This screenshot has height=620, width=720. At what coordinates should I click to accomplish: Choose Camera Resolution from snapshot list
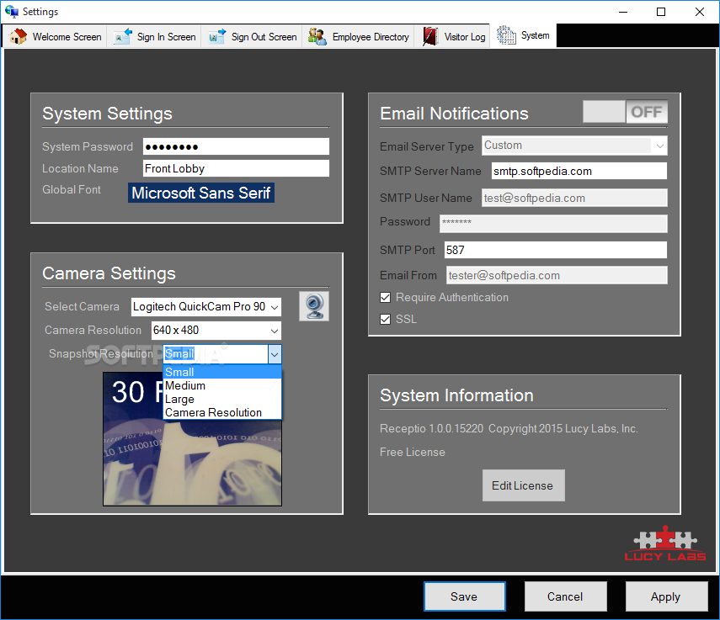coord(222,413)
